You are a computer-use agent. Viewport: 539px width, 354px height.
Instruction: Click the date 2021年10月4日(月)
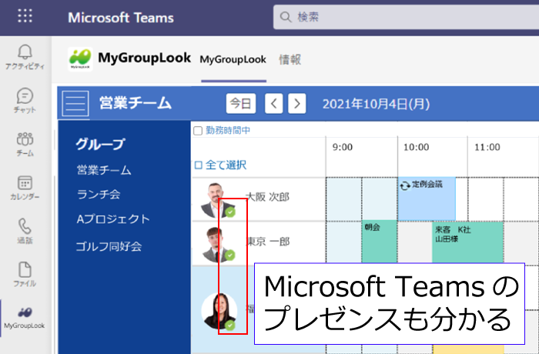(x=377, y=104)
